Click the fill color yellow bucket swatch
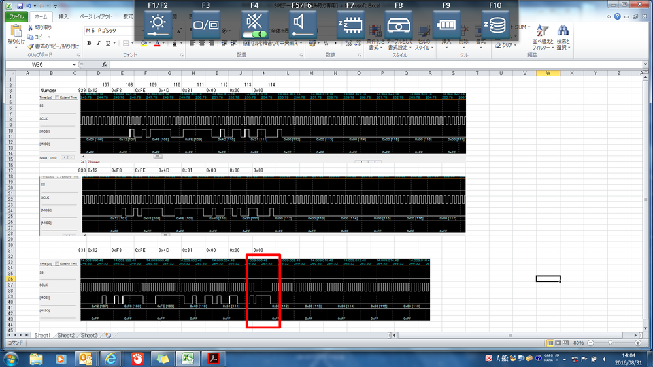Viewport: 653px width, 367px height. pyautogui.click(x=144, y=43)
